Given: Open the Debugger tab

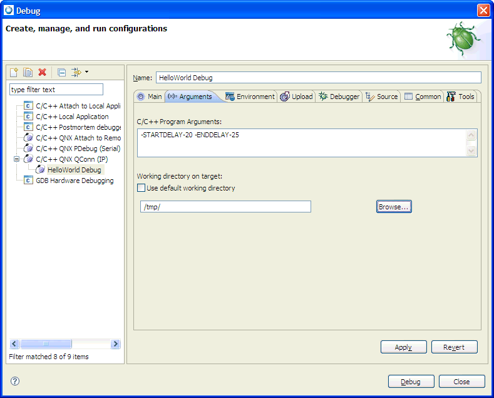Looking at the screenshot, I should [339, 97].
